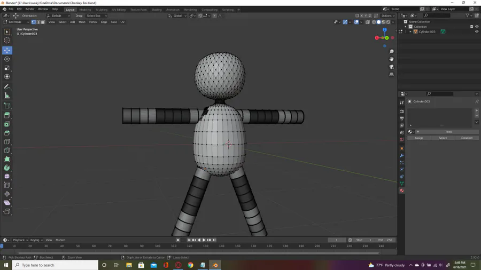Click the New material button
The image size is (481, 270).
pos(449,132)
